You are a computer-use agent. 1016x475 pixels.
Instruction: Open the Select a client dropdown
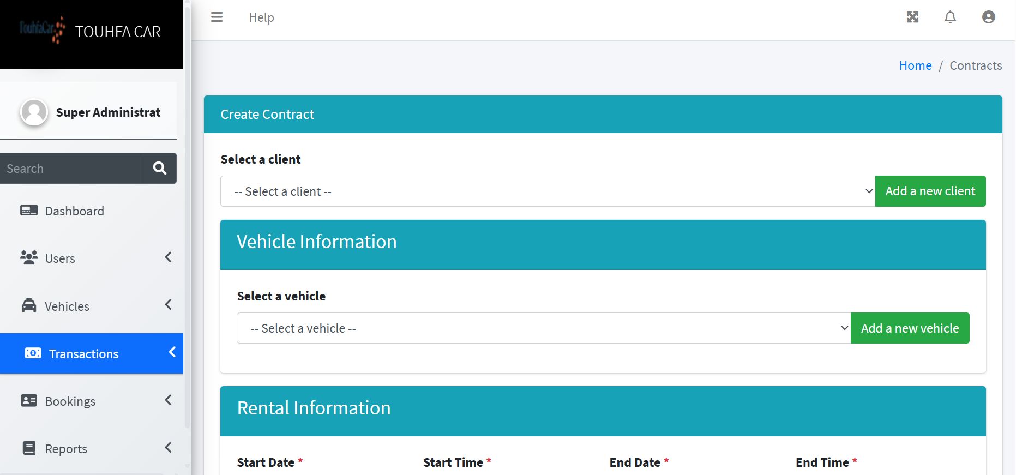click(547, 191)
